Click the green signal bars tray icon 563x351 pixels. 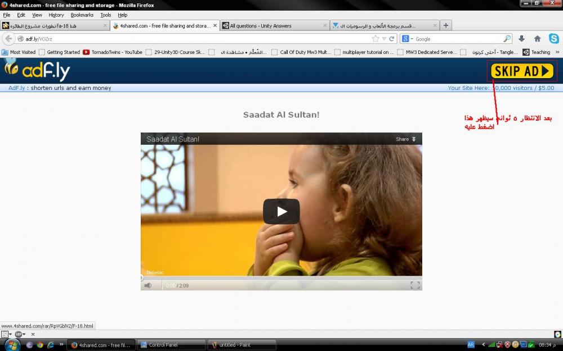coord(491,345)
